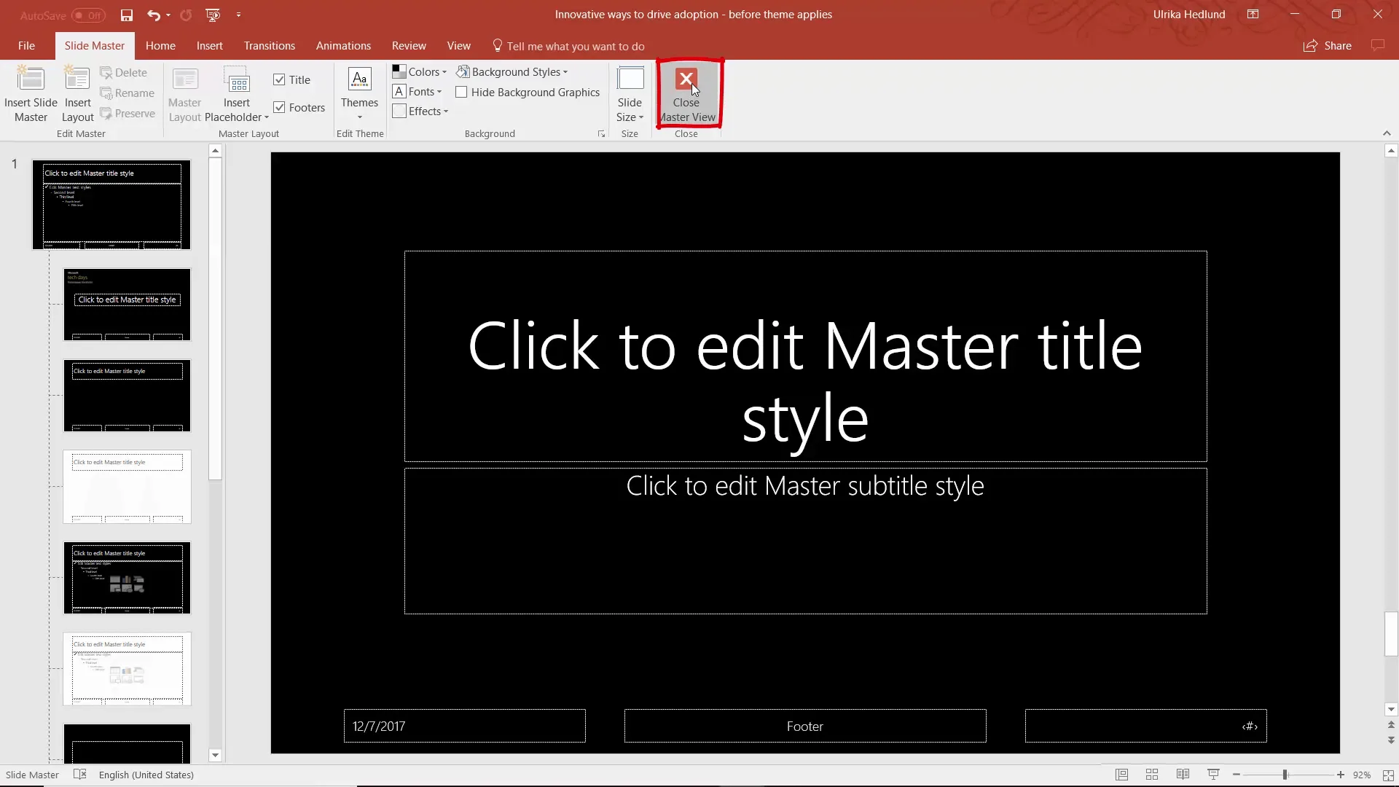Image resolution: width=1399 pixels, height=787 pixels.
Task: Fit slide to current window
Action: click(1388, 775)
